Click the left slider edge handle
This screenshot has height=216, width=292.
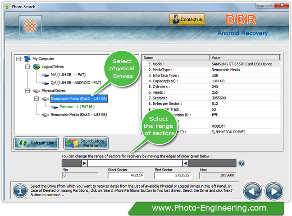click(84, 163)
